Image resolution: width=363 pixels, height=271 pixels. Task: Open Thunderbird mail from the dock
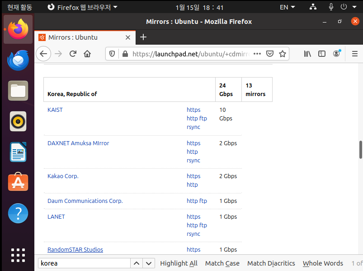pyautogui.click(x=18, y=60)
